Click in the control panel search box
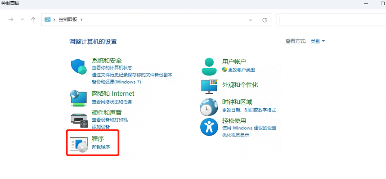This screenshot has width=386, height=179. tap(331, 19)
